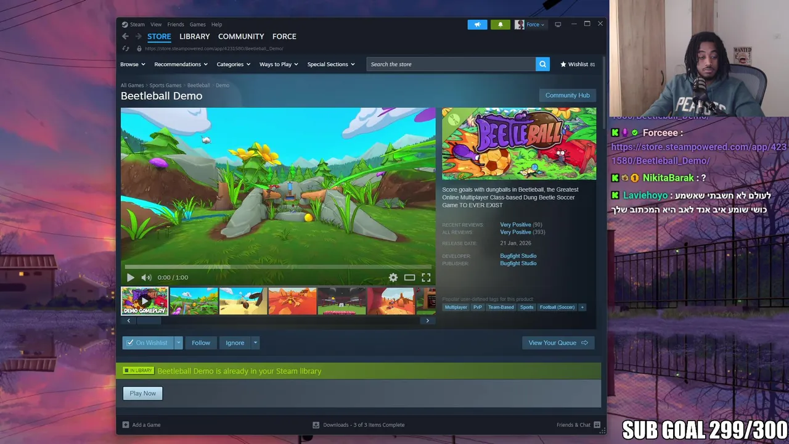The height and width of the screenshot is (444, 789).
Task: Select the orange desert screenshot thumbnail
Action: click(292, 301)
